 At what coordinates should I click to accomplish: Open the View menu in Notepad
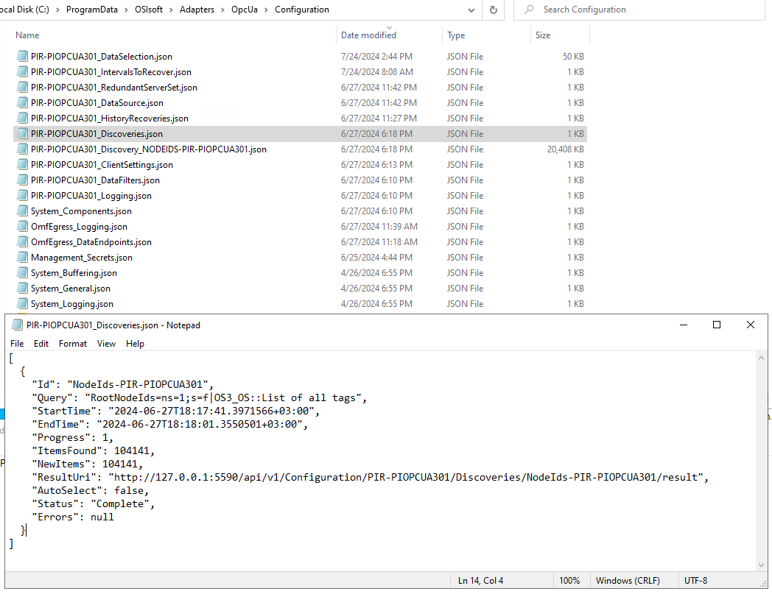tap(107, 344)
